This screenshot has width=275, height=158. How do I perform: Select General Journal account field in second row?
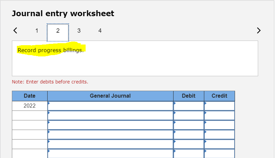110,115
